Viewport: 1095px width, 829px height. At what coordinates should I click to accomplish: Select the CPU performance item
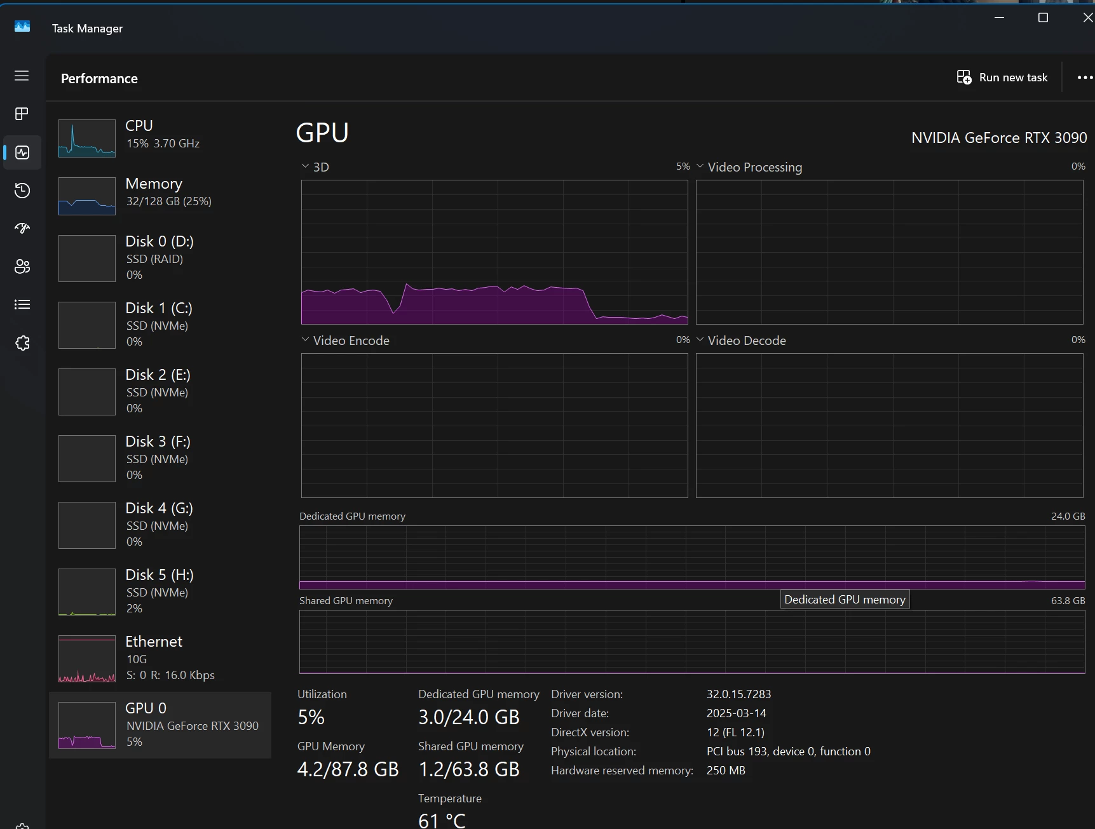160,138
